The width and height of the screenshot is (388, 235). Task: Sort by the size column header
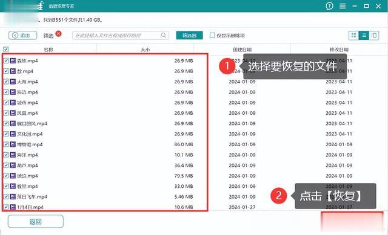(x=145, y=50)
